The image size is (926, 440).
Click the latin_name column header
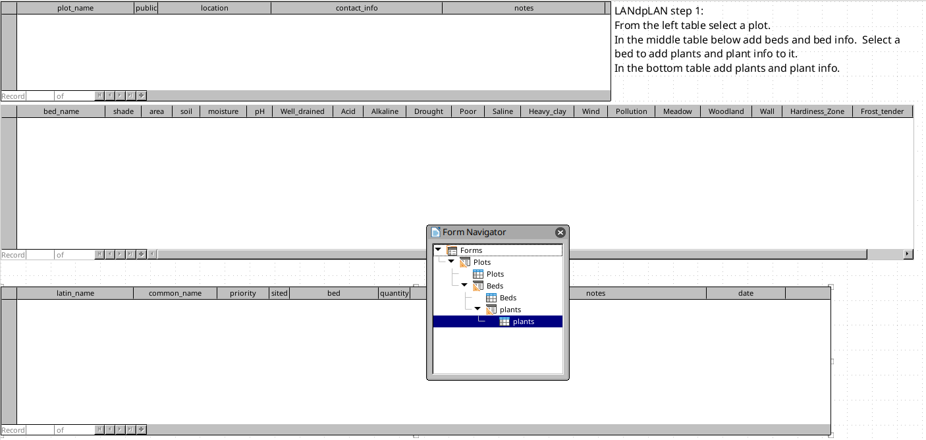coord(75,293)
